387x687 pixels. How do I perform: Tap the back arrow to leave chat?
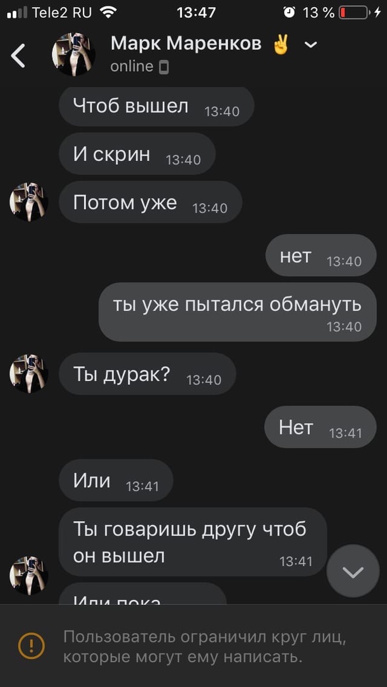[18, 55]
